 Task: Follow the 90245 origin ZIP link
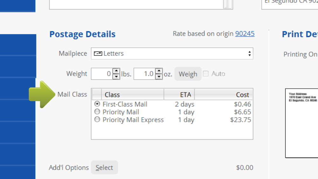pos(245,33)
